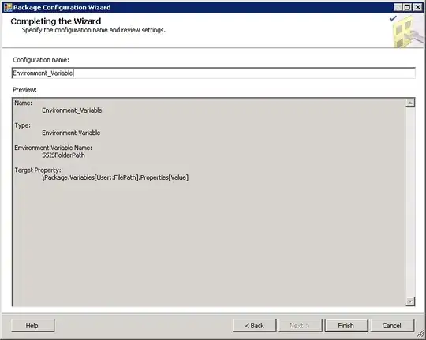426x340 pixels.
Task: Click the wizard banner graphic with checkmark
Action: pyautogui.click(x=407, y=31)
